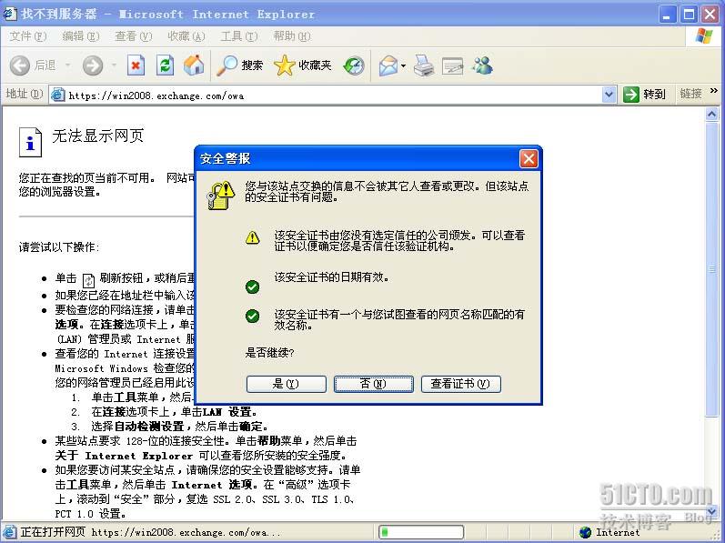Open the Messenger people icon
The width and height of the screenshot is (725, 543).
483,65
